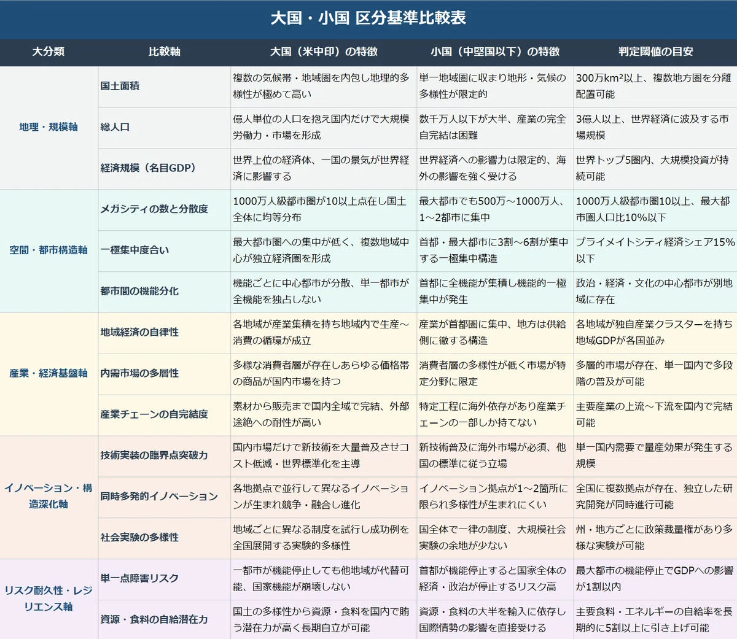Select cell starting 機能ごとに中心都市が分散
The height and width of the screenshot is (639, 737).
pos(324,292)
